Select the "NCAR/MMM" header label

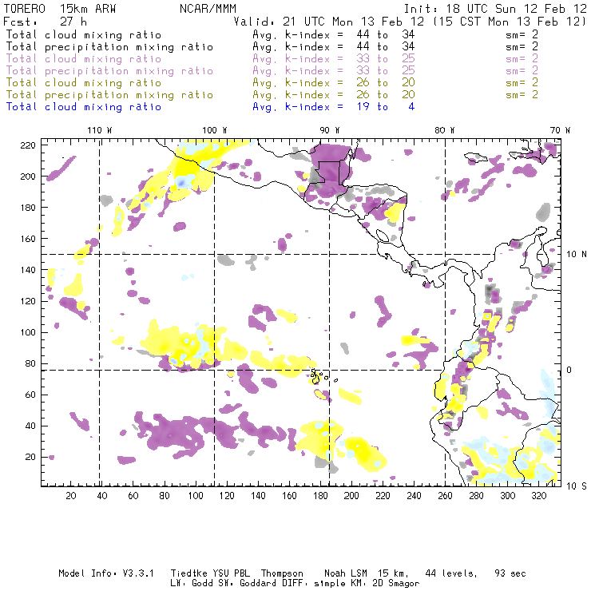[208, 9]
